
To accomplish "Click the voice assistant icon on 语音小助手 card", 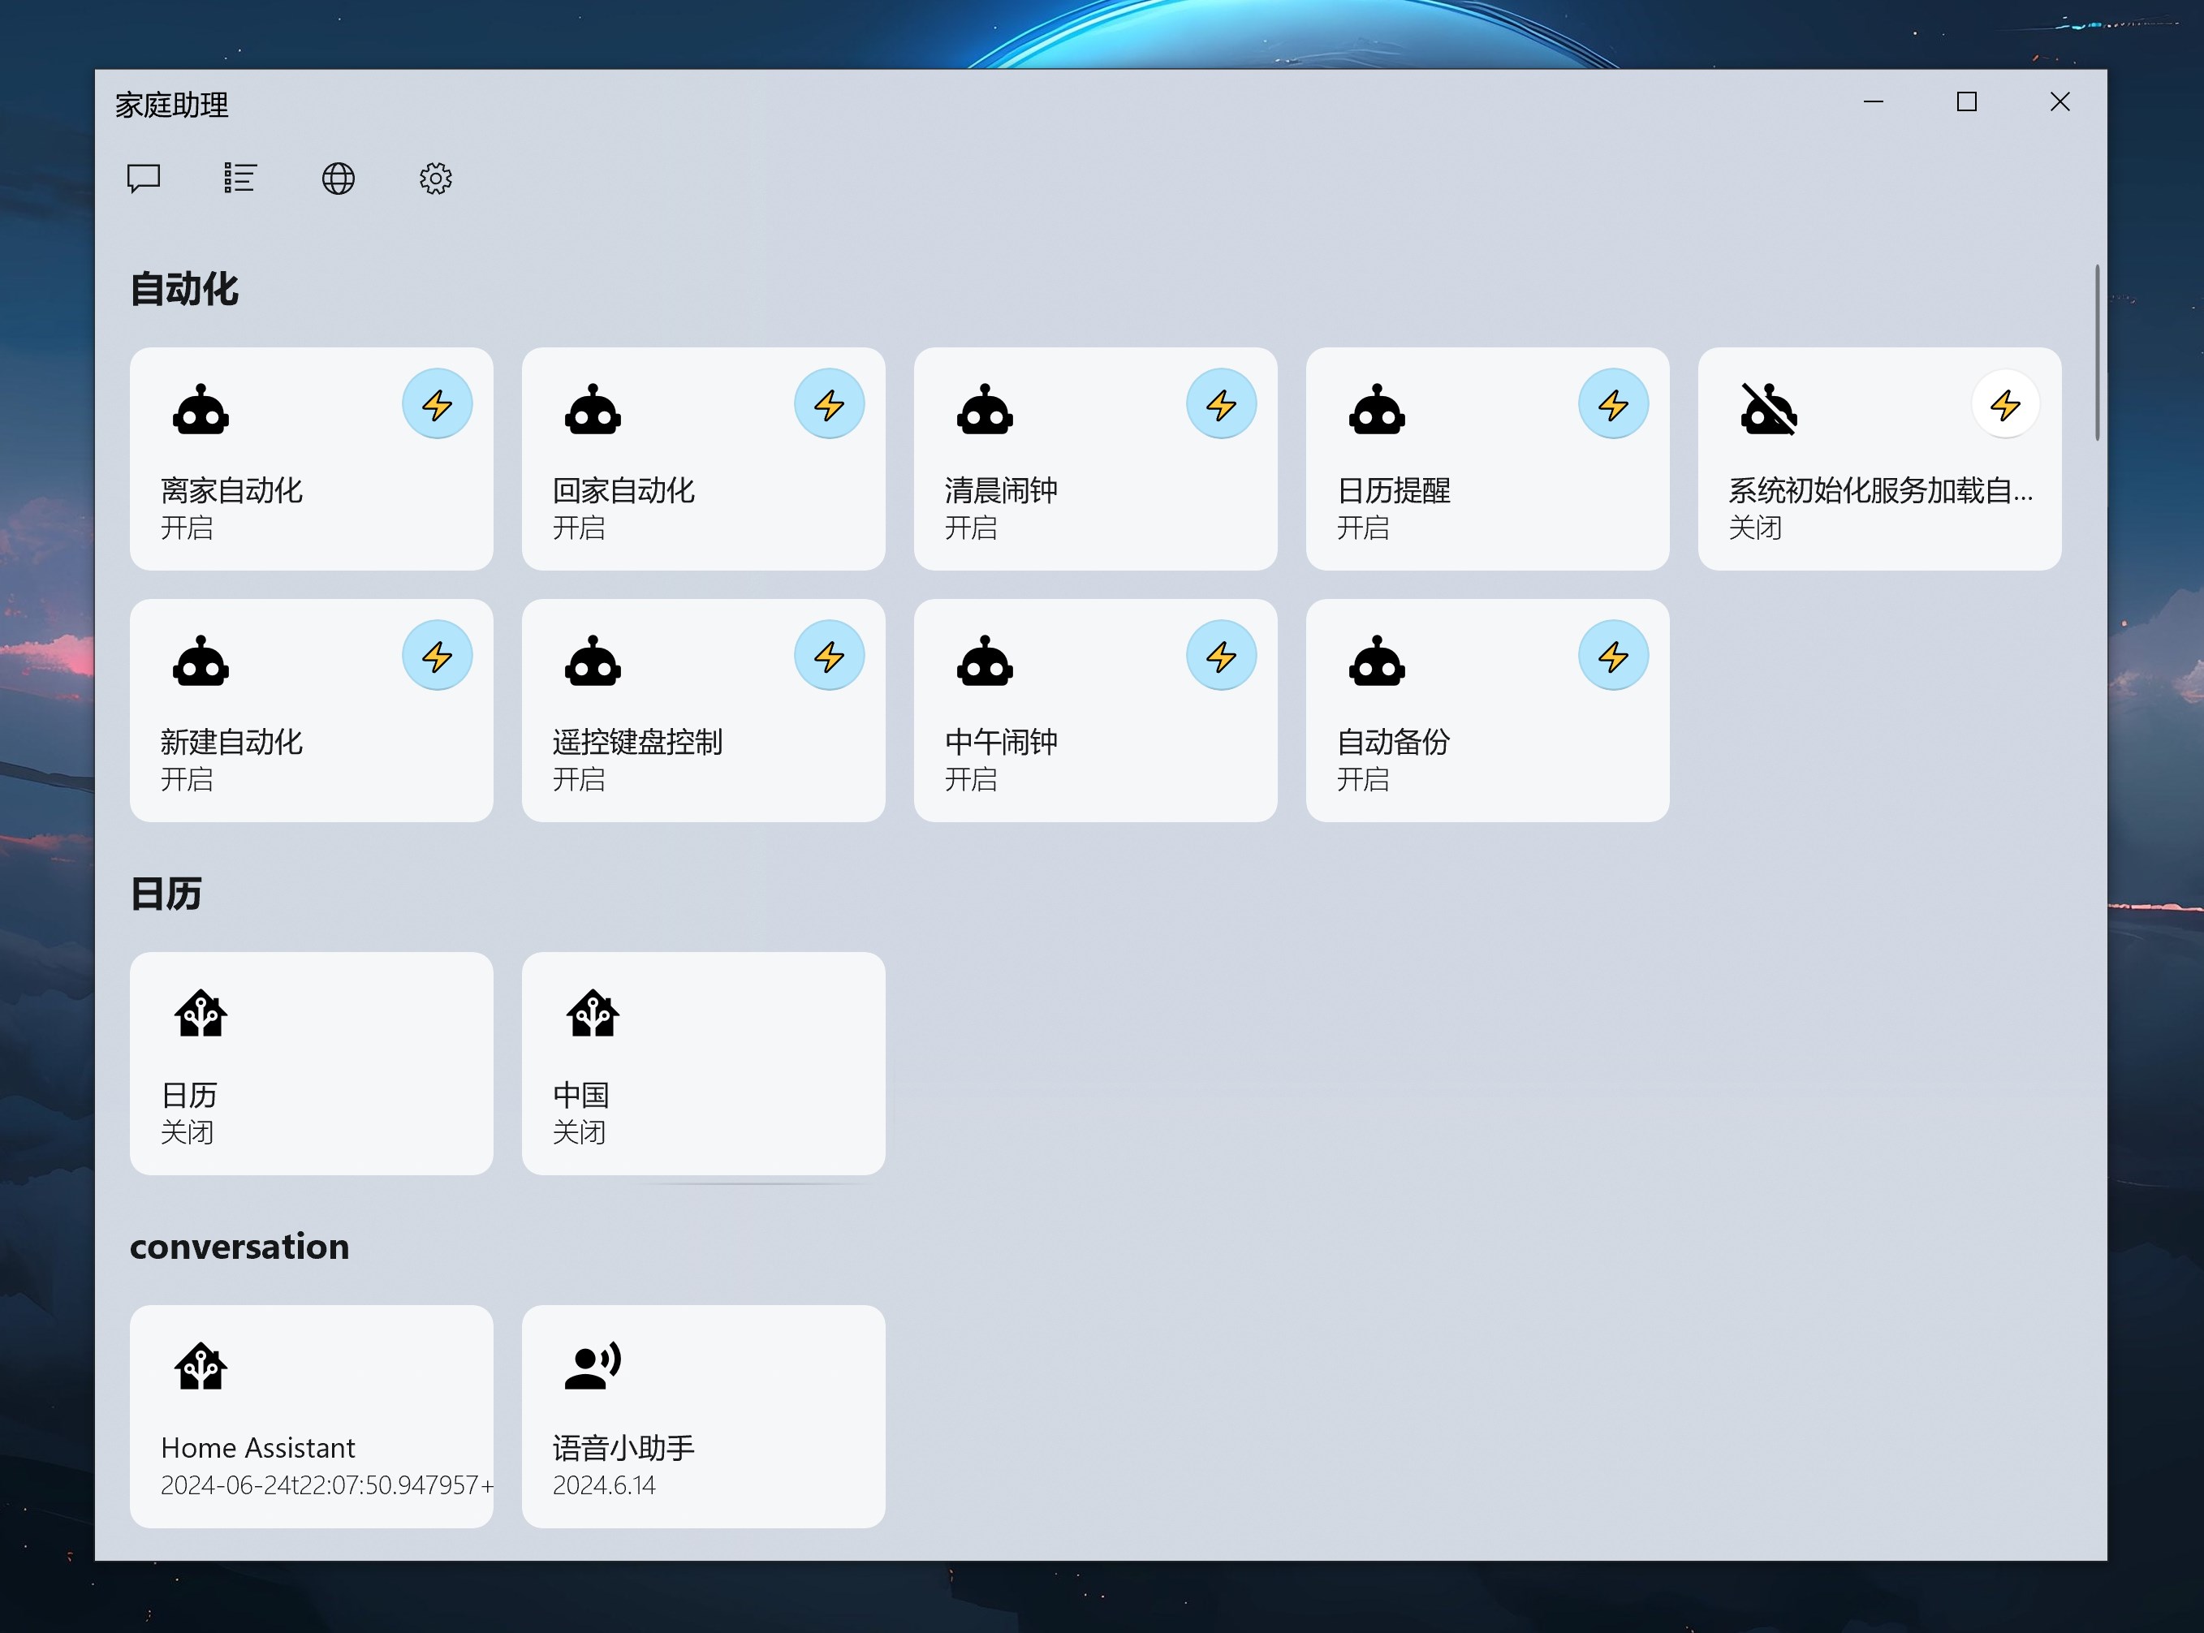I will tap(591, 1365).
